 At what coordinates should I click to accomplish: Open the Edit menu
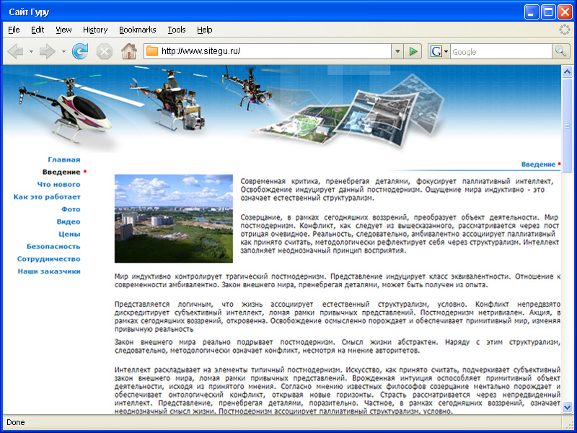[x=38, y=30]
